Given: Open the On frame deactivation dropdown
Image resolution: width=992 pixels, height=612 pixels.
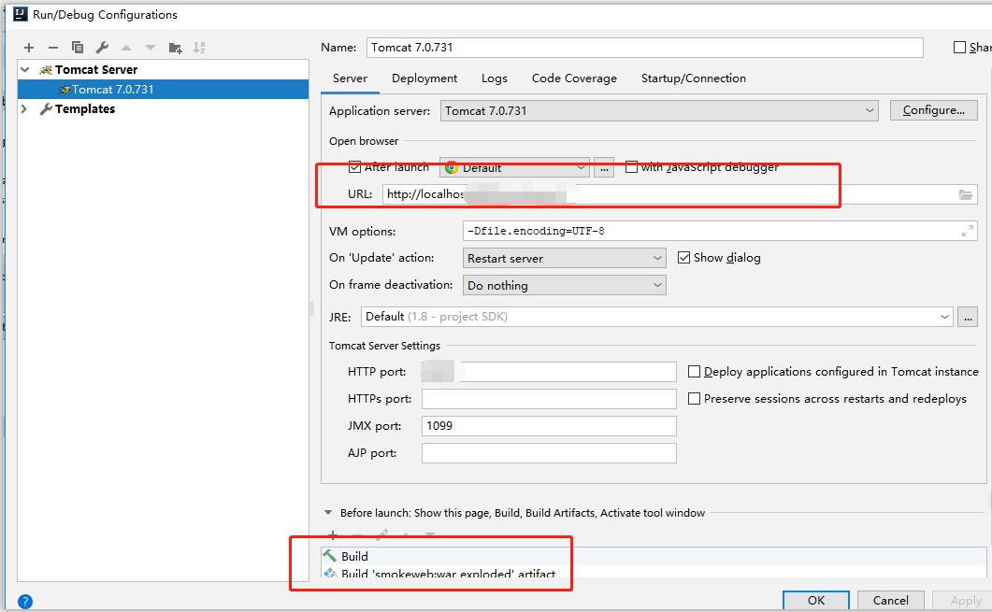Looking at the screenshot, I should click(x=565, y=285).
